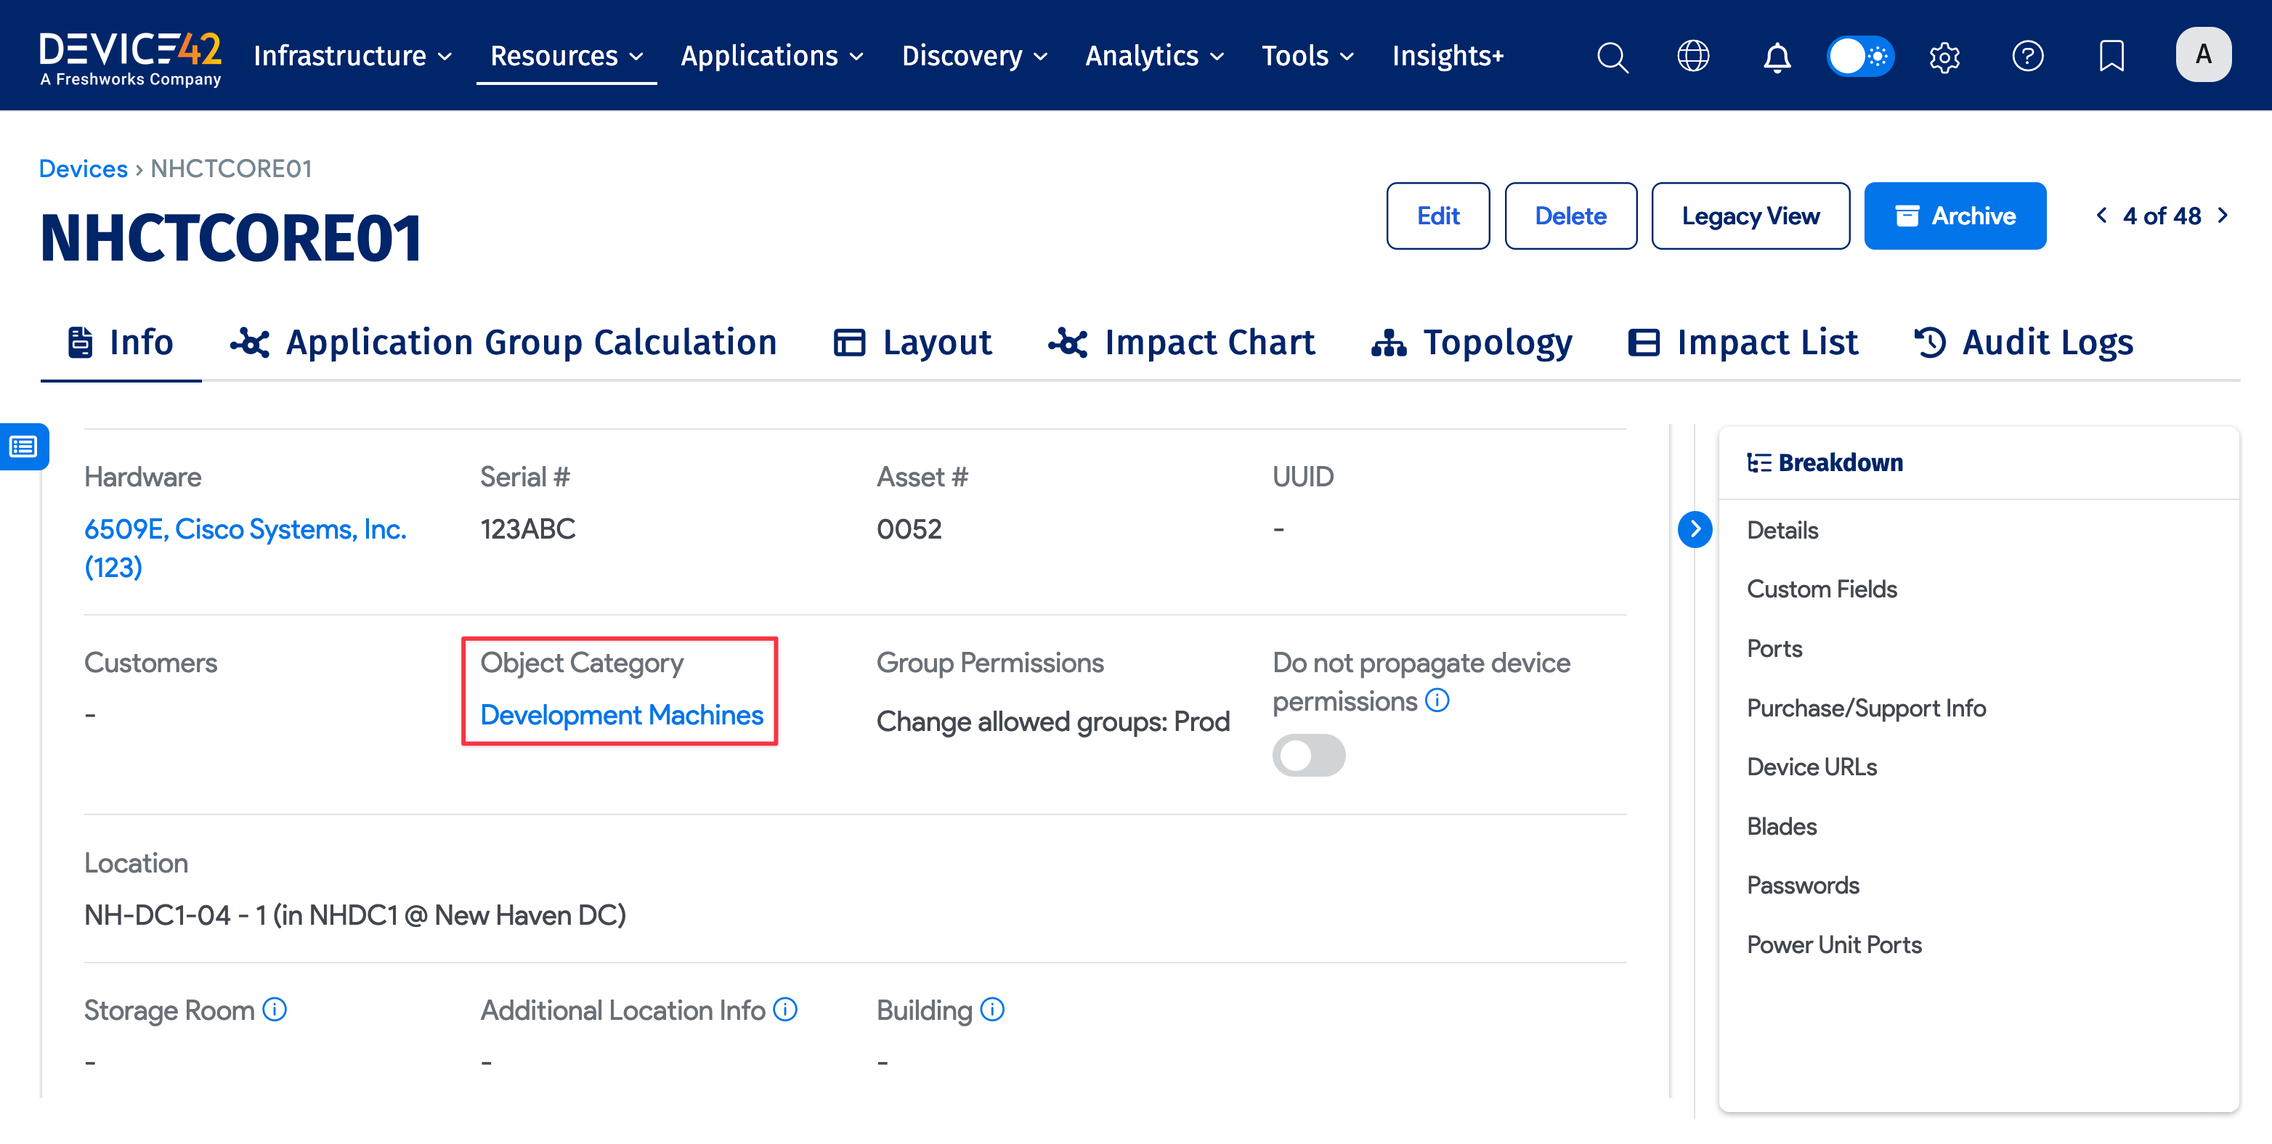Open saved bookmarks
Viewport: 2272px width, 1144px height.
coord(2111,55)
